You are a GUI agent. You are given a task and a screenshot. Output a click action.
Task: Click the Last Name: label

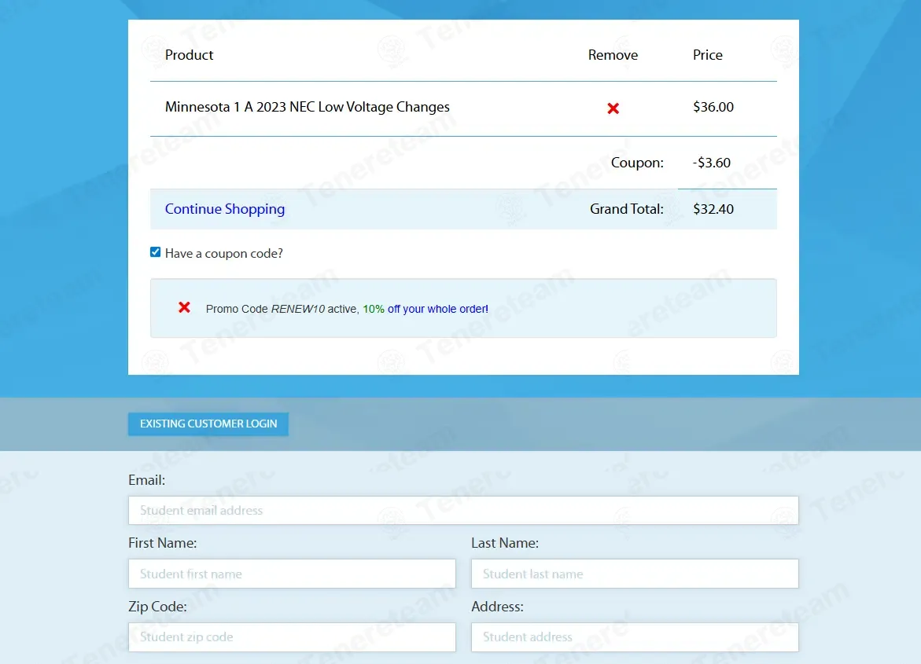pyautogui.click(x=505, y=543)
